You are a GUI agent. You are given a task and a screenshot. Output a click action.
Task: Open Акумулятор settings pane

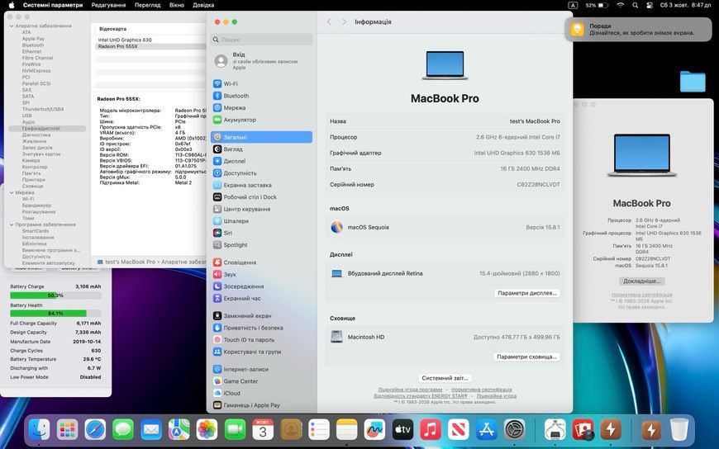[261, 120]
